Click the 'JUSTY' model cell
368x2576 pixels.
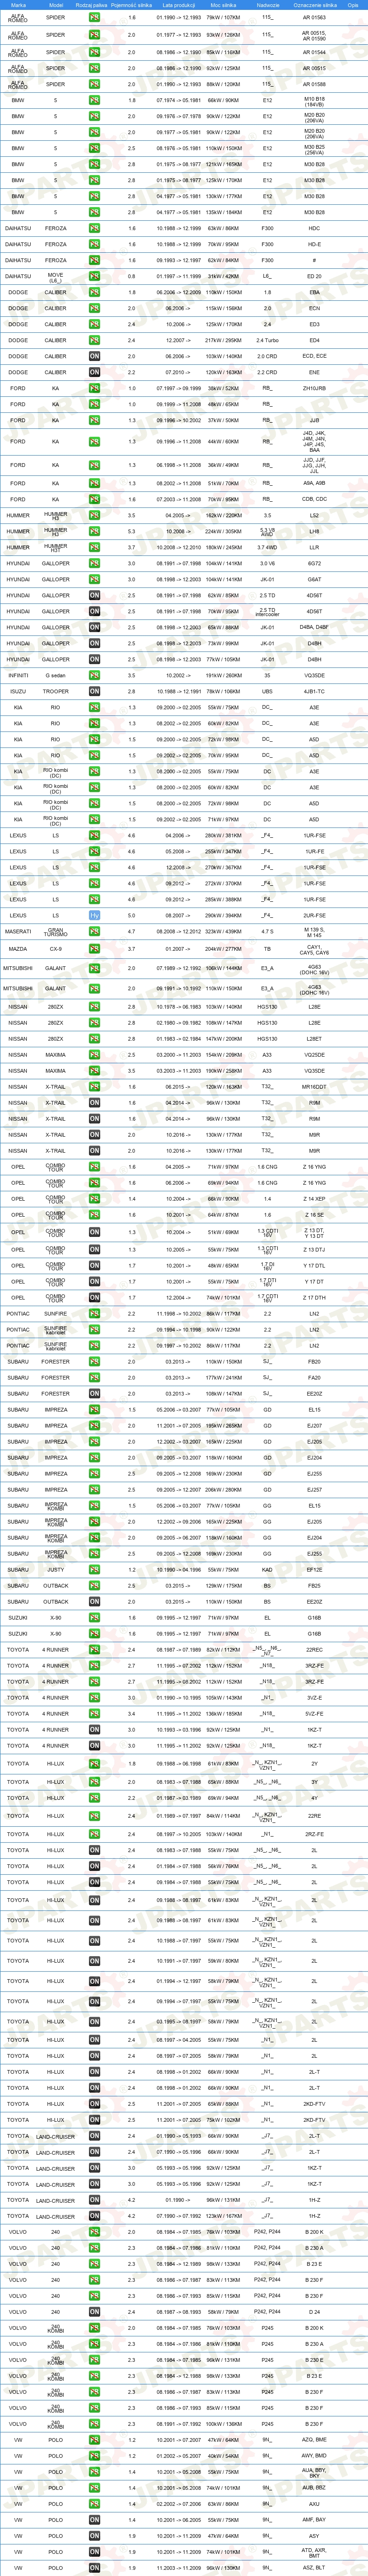click(x=56, y=1570)
